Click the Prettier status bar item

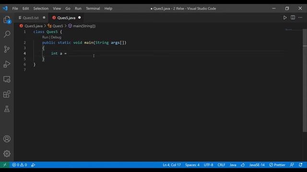pos(277,165)
